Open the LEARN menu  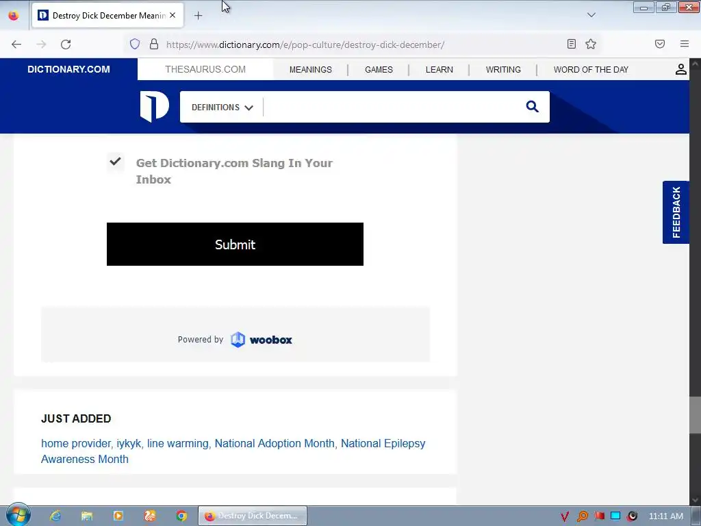pos(439,70)
